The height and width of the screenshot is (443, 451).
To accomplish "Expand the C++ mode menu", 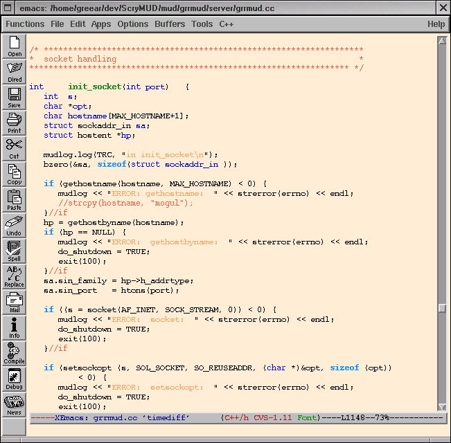I will click(x=227, y=24).
